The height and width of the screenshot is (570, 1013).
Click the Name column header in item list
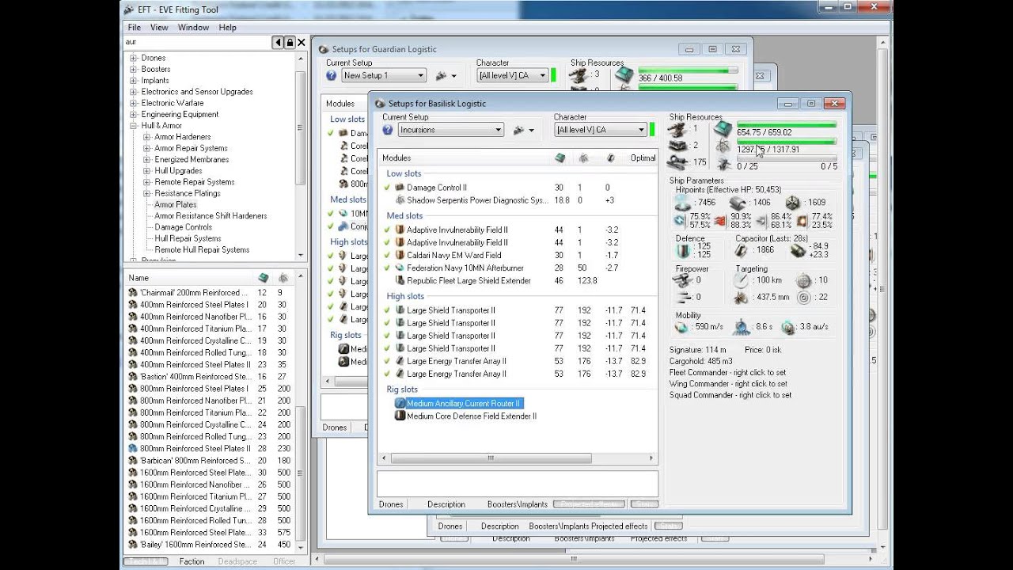click(138, 278)
